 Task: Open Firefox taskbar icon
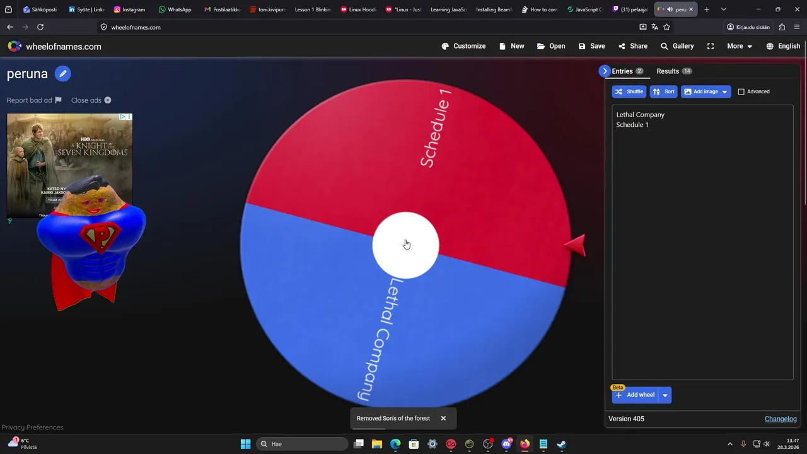coord(525,444)
